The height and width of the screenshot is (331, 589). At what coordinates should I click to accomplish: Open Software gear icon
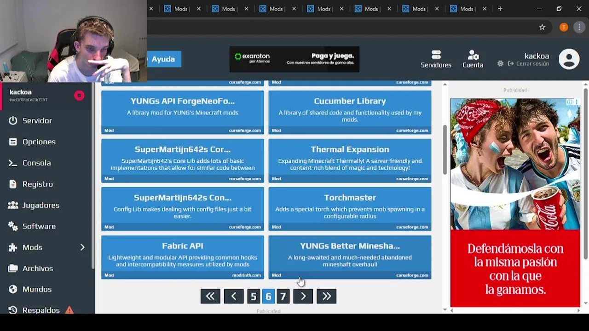(13, 226)
